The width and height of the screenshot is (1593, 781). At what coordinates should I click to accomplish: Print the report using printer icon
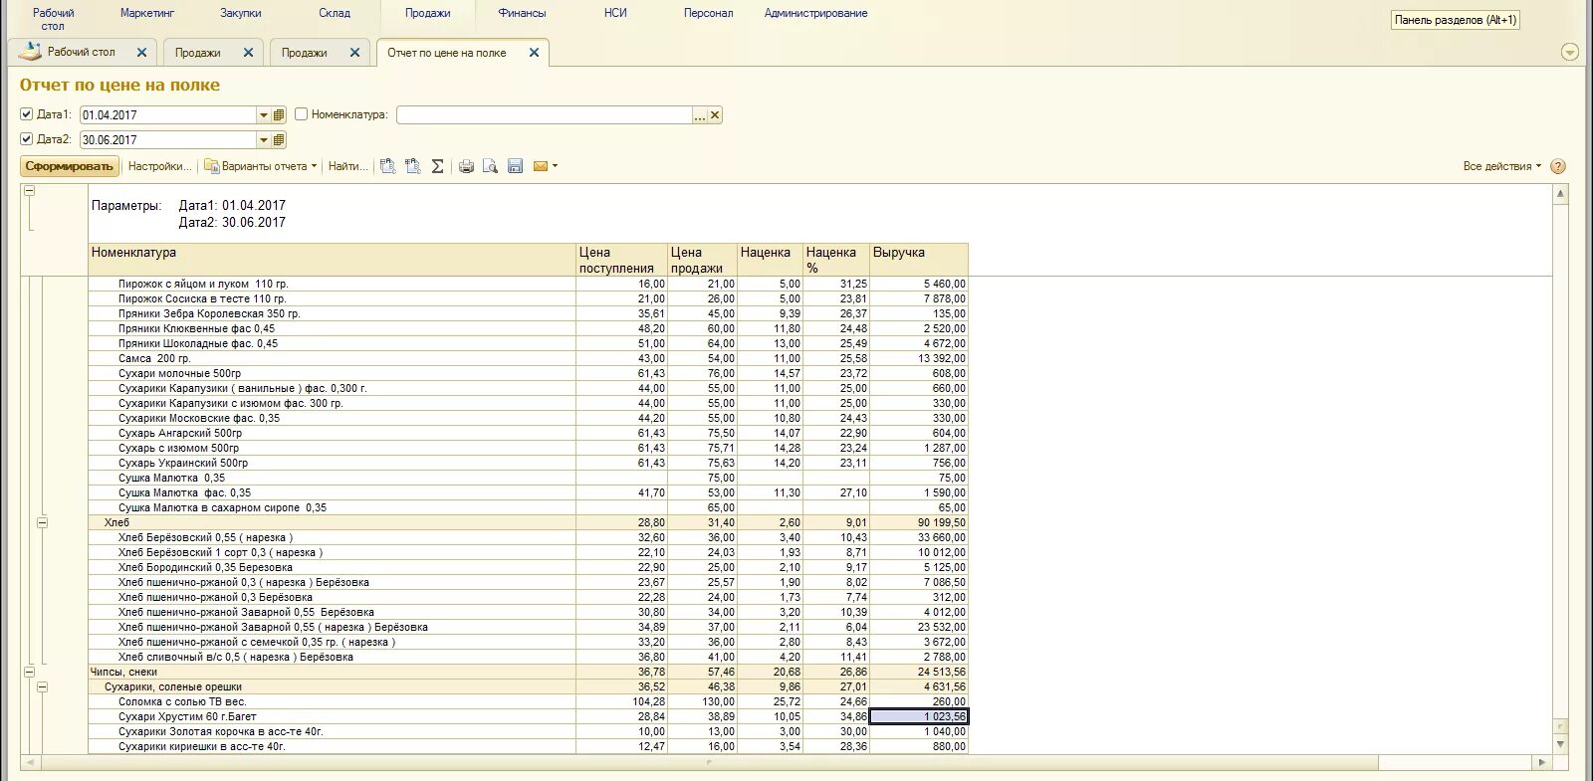click(x=466, y=166)
